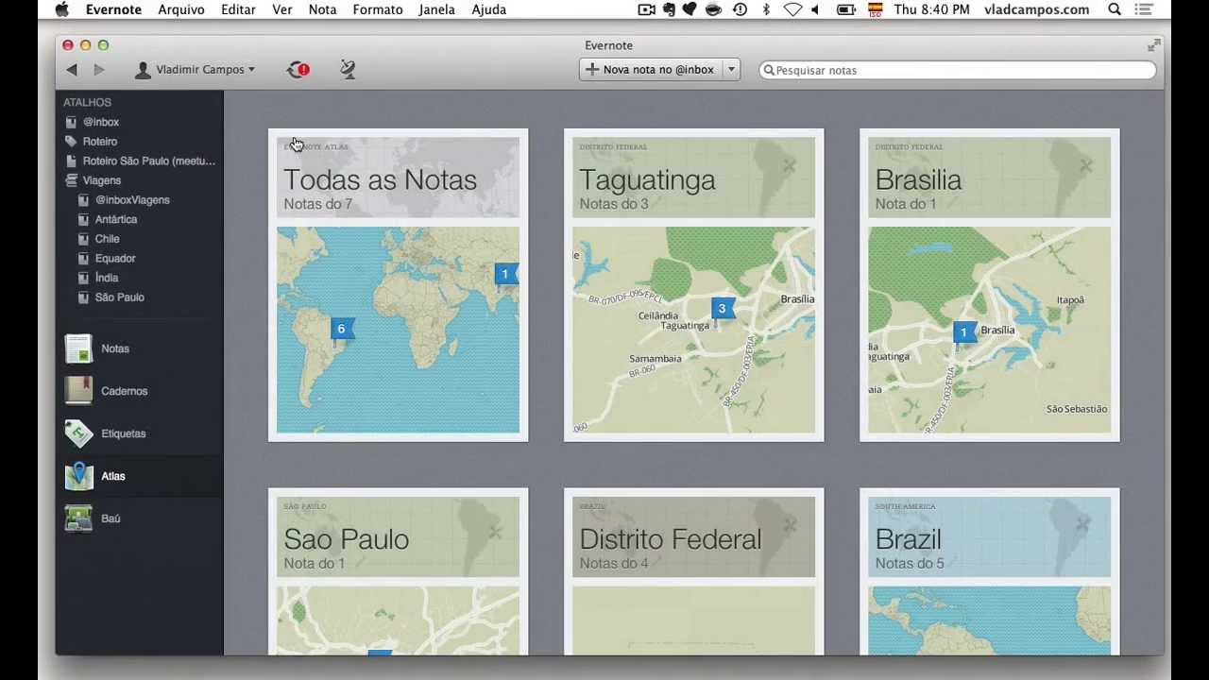Open the Notification Center menu bar icon
This screenshot has width=1209, height=680.
[x=1146, y=9]
